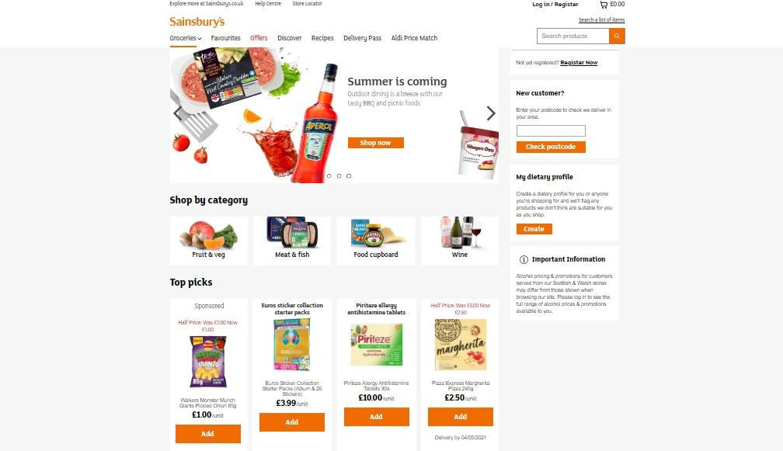
Task: Add Piriteze allergy tablets to basket
Action: (377, 417)
